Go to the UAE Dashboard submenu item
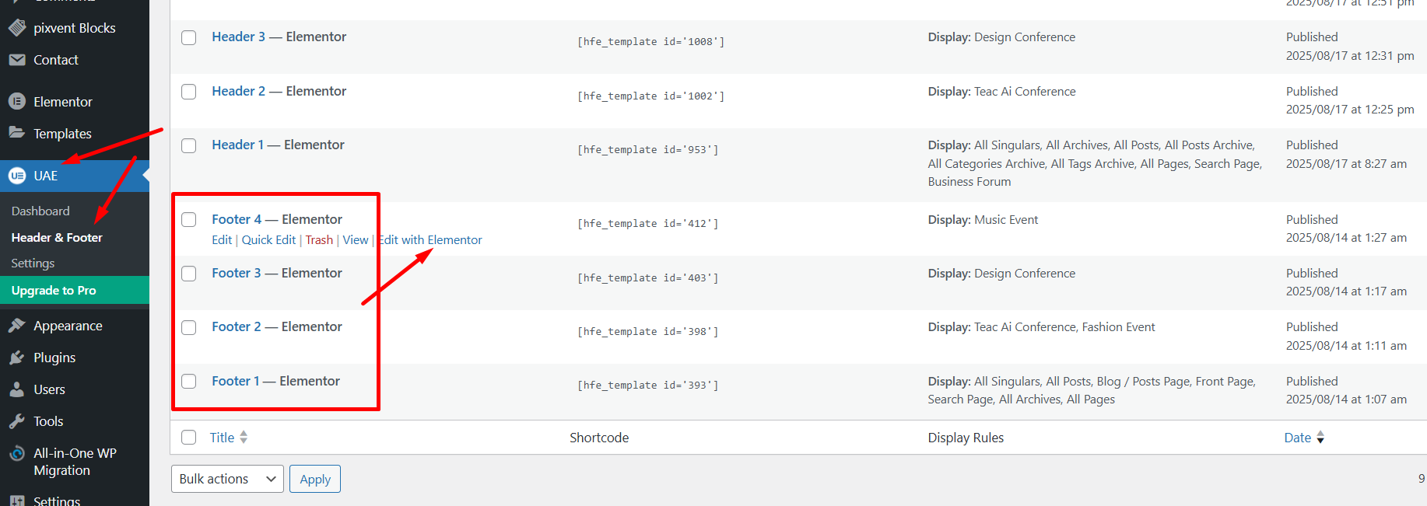 pyautogui.click(x=40, y=211)
